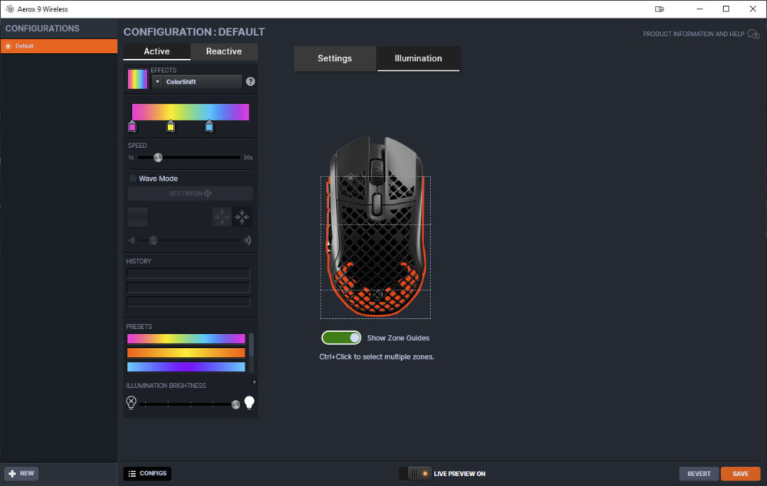This screenshot has width=767, height=486.
Task: Adjust the Speed slider handle
Action: click(158, 157)
